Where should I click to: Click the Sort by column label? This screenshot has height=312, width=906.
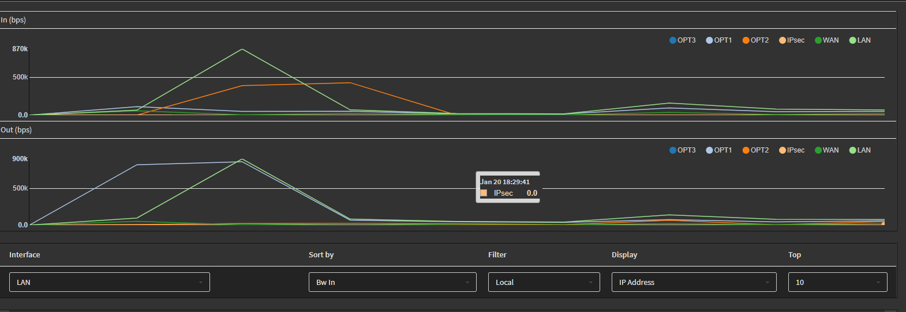(321, 254)
